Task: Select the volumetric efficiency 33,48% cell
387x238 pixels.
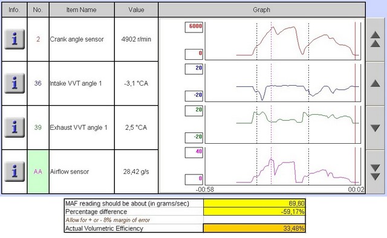Action: click(x=254, y=228)
